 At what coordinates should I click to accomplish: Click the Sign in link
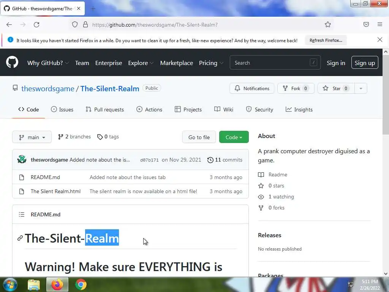click(336, 63)
